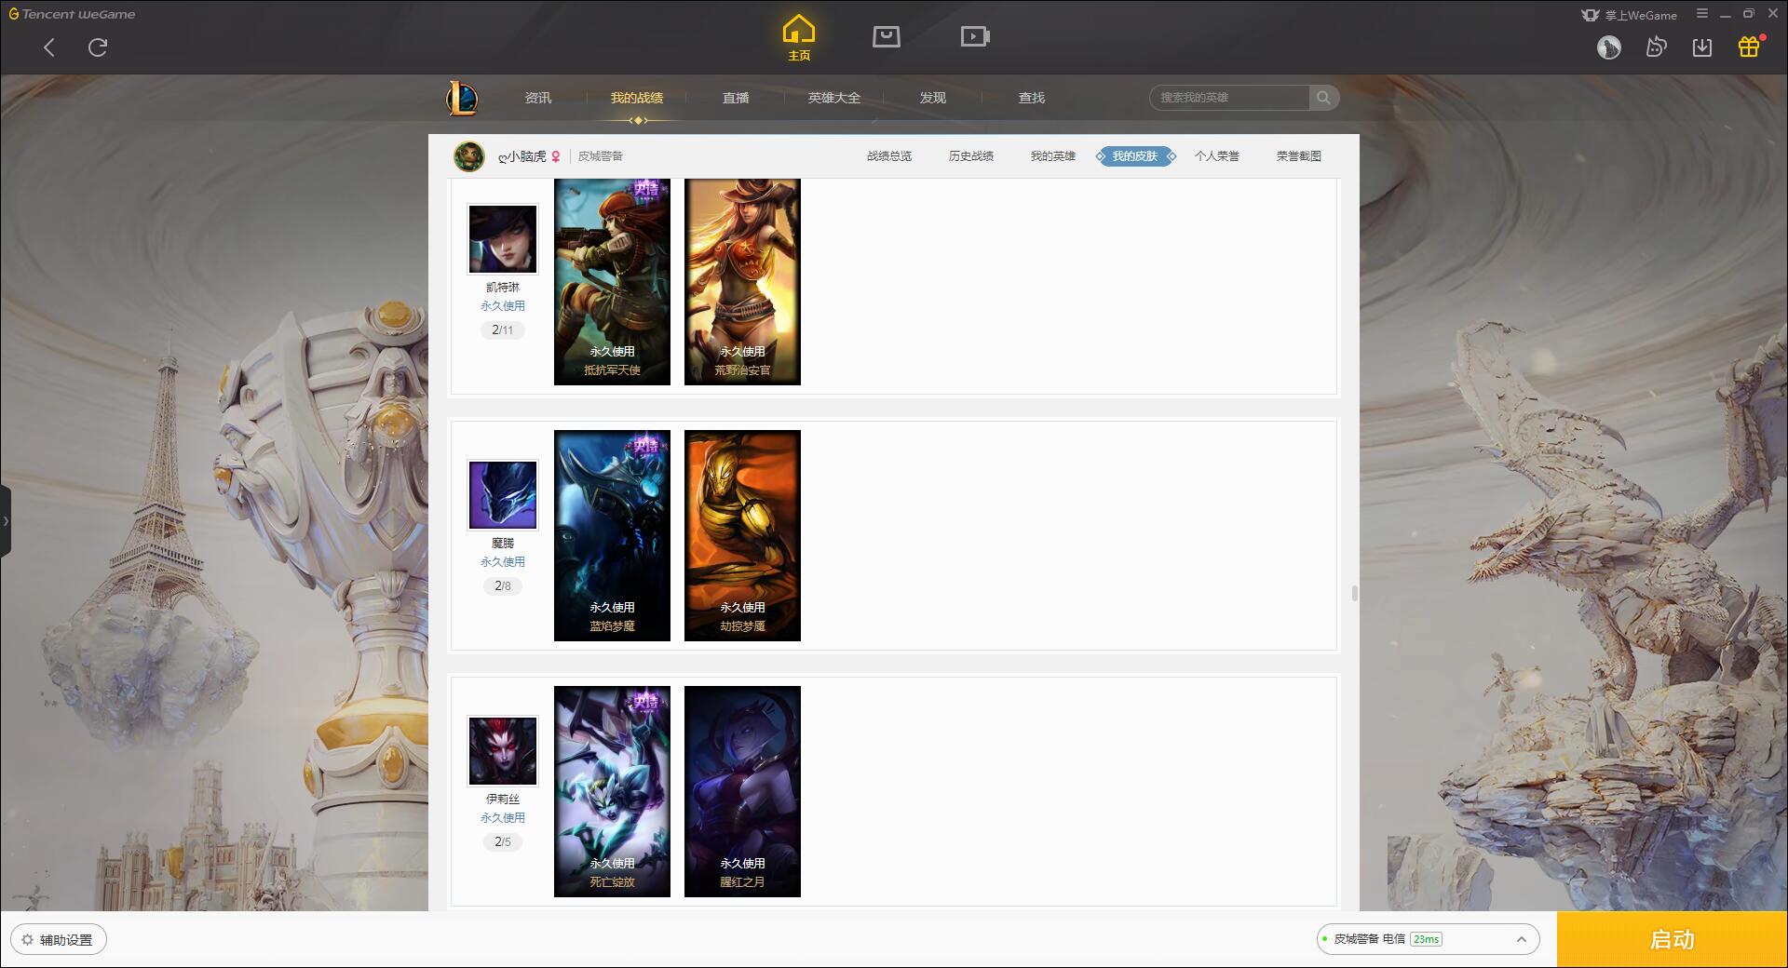Image resolution: width=1788 pixels, height=968 pixels.
Task: Open the store bag icon
Action: click(887, 36)
